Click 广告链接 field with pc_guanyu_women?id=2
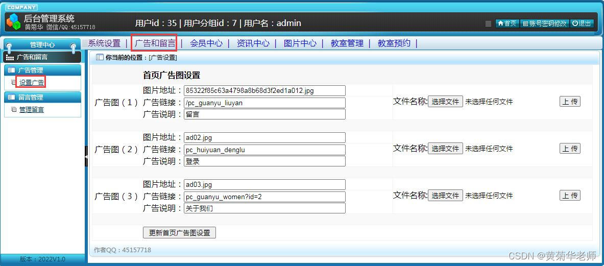This screenshot has width=604, height=266. click(x=264, y=197)
